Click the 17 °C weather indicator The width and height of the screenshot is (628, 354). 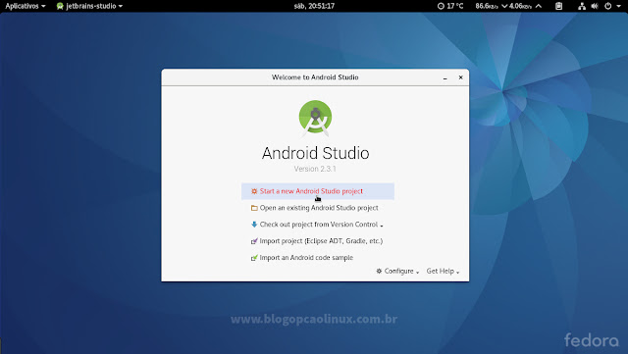(x=450, y=6)
